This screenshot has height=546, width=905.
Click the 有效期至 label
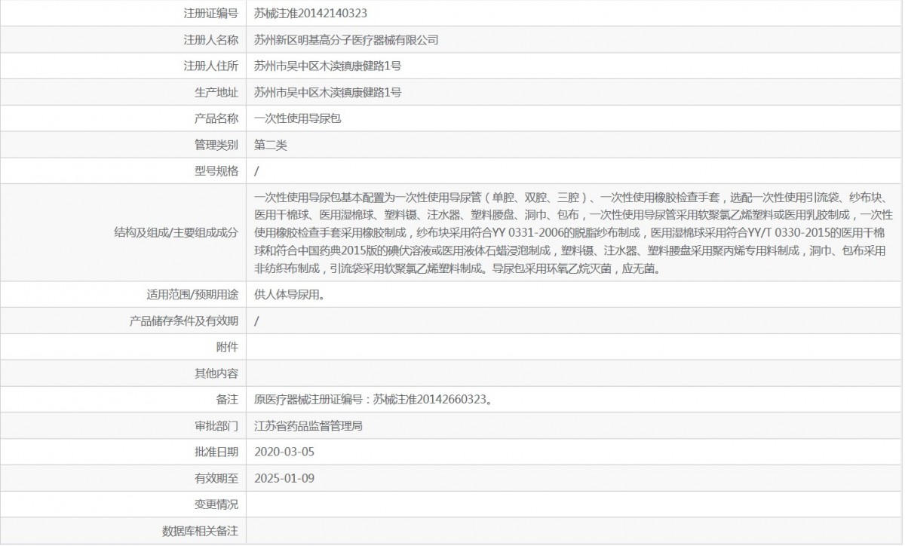[216, 478]
